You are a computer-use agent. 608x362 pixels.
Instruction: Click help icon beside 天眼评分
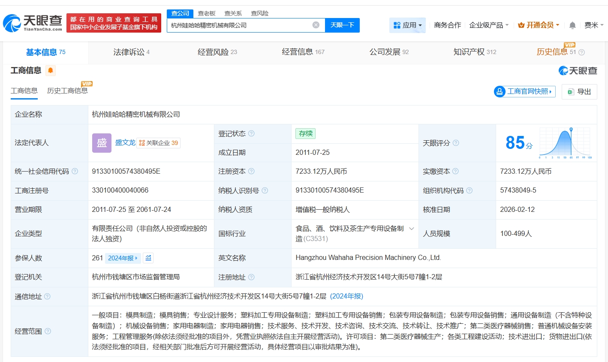[456, 143]
